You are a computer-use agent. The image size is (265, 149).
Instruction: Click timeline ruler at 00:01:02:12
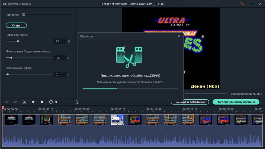(46, 110)
